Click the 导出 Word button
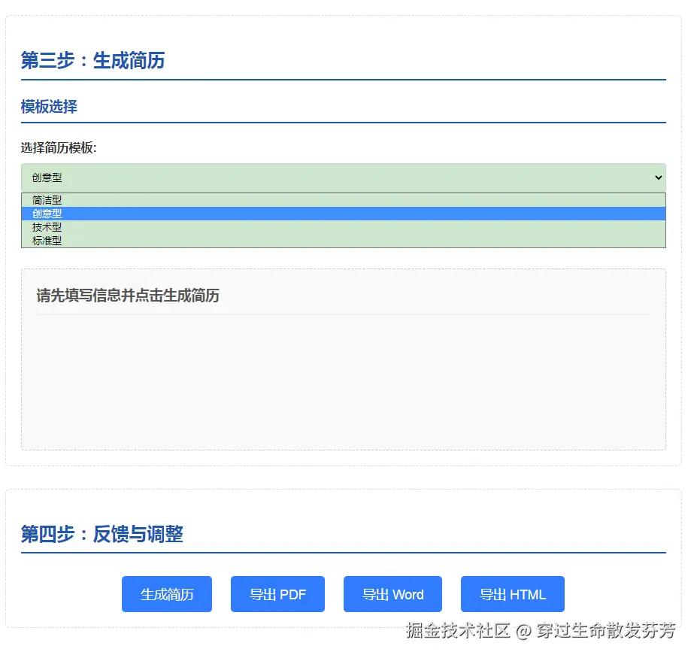 (x=392, y=593)
